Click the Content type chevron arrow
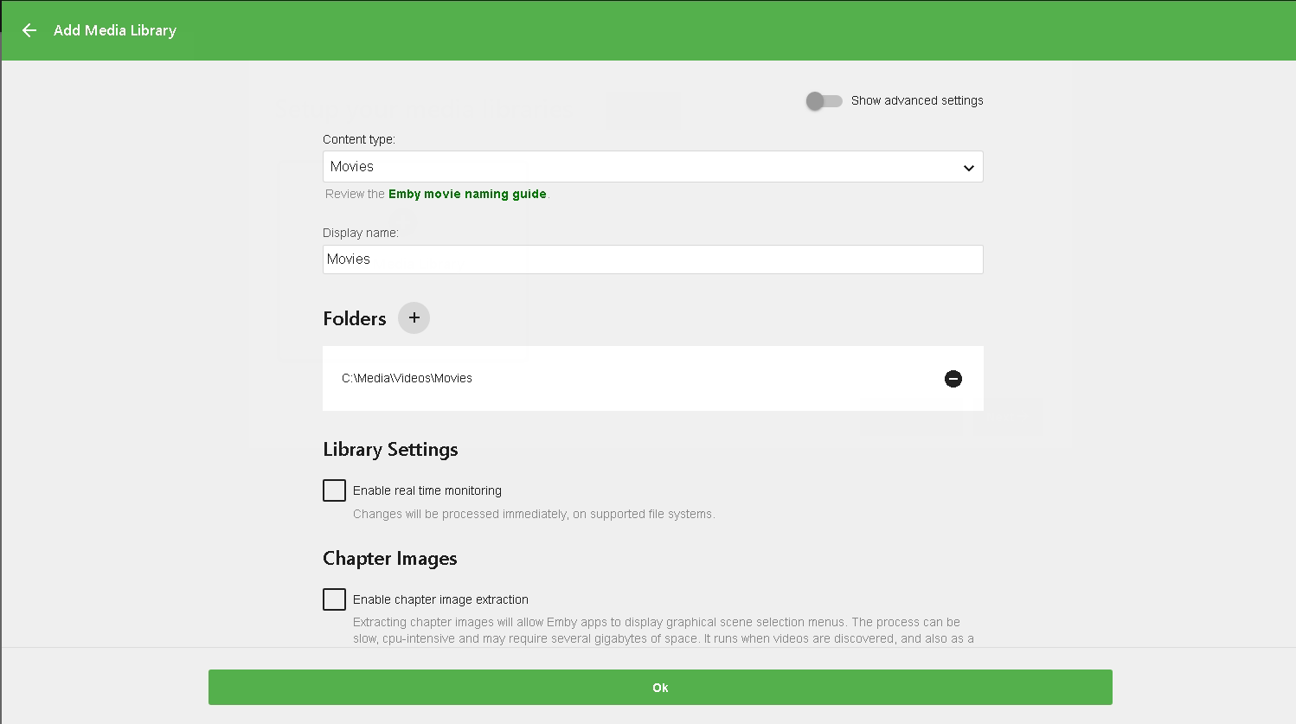Viewport: 1296px width, 724px height. click(x=968, y=168)
